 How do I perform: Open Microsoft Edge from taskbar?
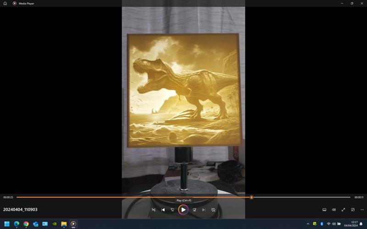click(x=17, y=224)
